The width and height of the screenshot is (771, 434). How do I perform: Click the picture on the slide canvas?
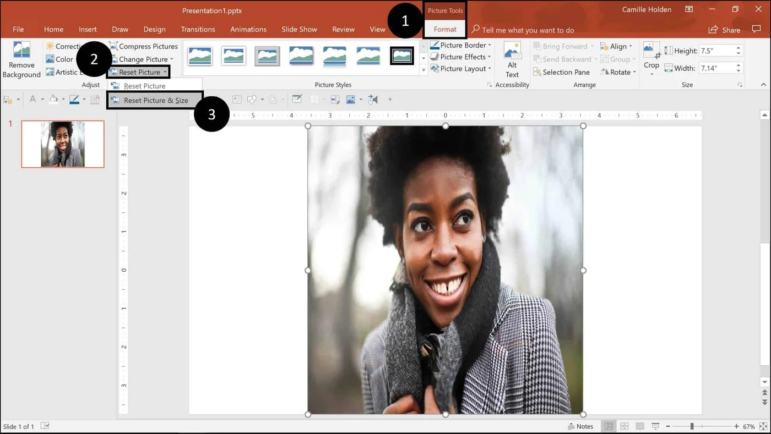tap(445, 270)
